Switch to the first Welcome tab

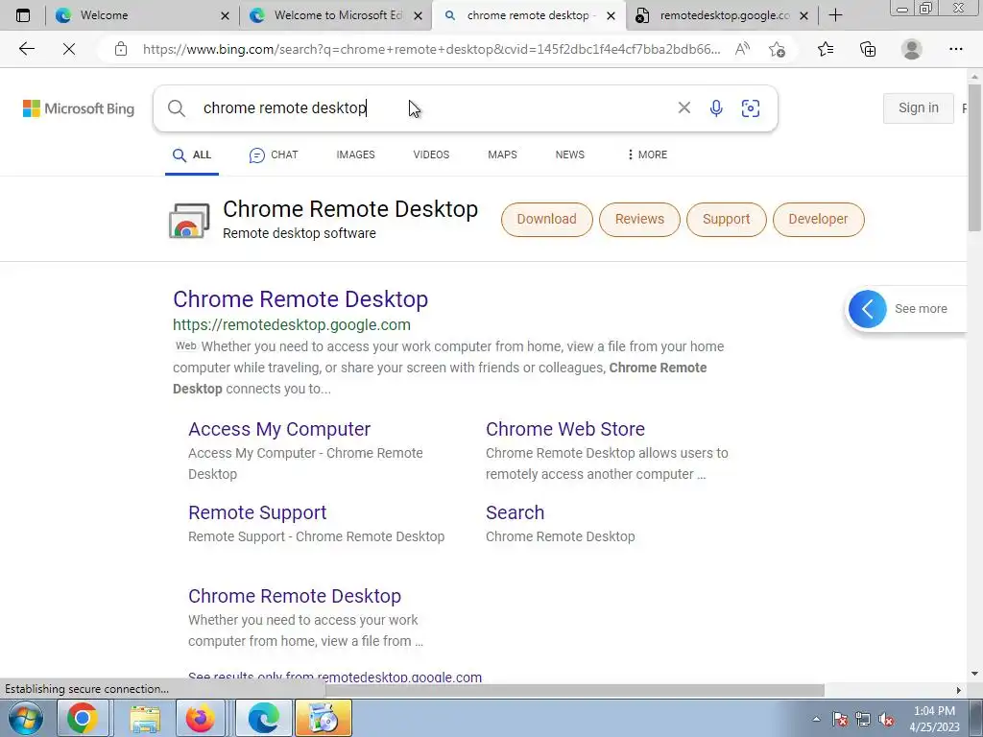[142, 15]
